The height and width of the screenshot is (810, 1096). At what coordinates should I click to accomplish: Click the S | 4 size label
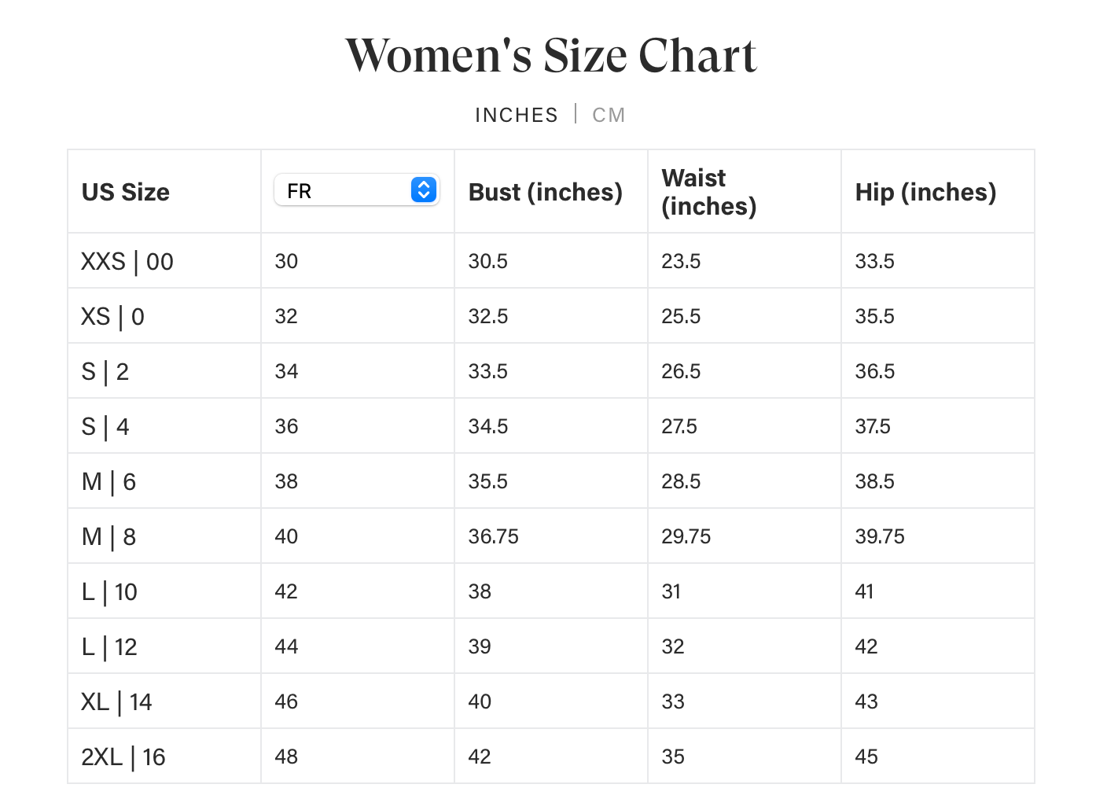pos(105,426)
